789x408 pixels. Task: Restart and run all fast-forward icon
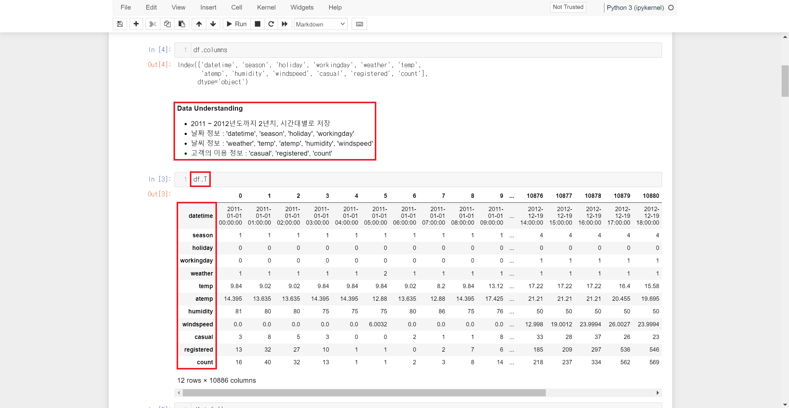tap(285, 24)
